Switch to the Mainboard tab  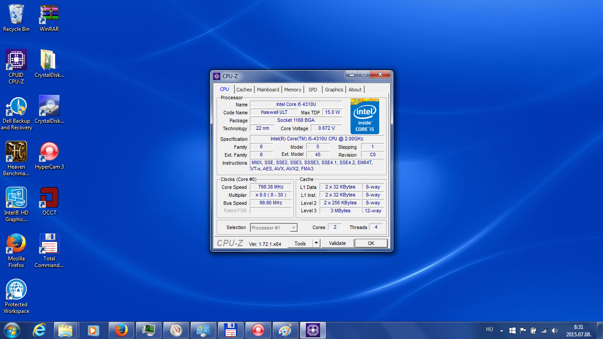pyautogui.click(x=268, y=90)
